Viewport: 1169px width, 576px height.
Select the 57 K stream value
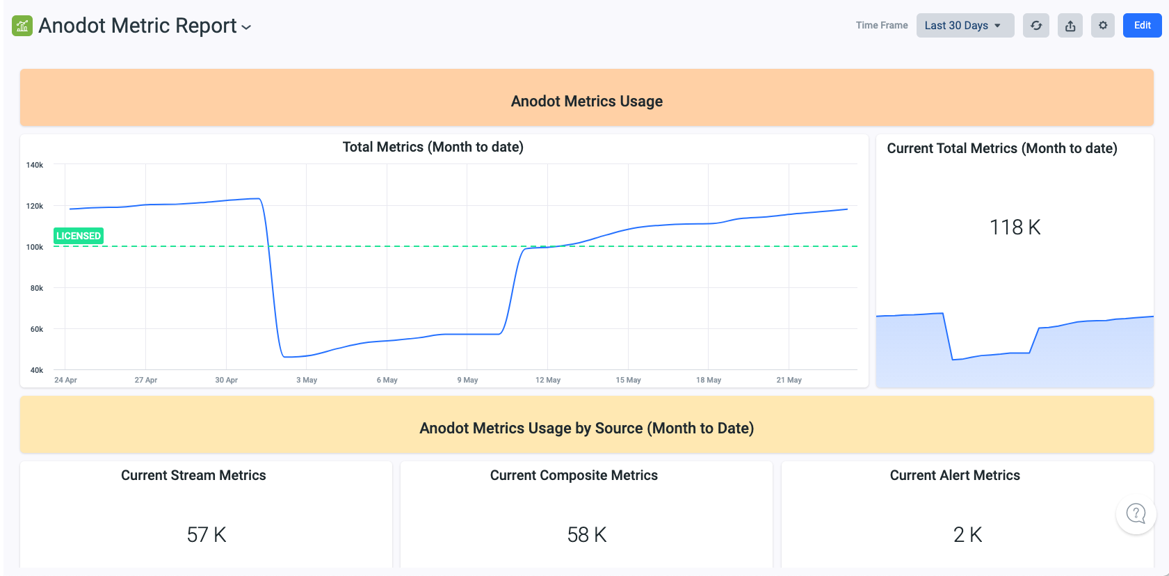[x=207, y=534]
